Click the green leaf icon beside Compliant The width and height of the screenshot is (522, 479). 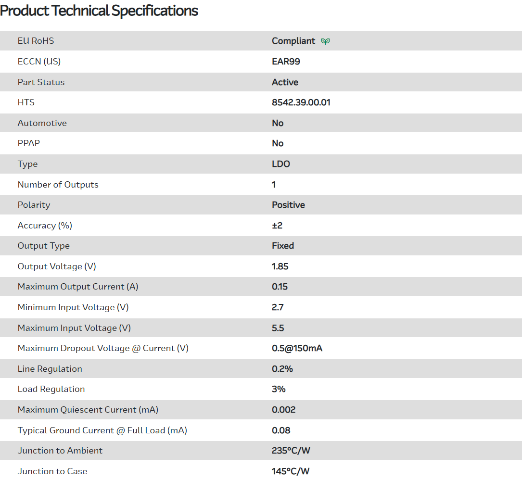pyautogui.click(x=326, y=41)
